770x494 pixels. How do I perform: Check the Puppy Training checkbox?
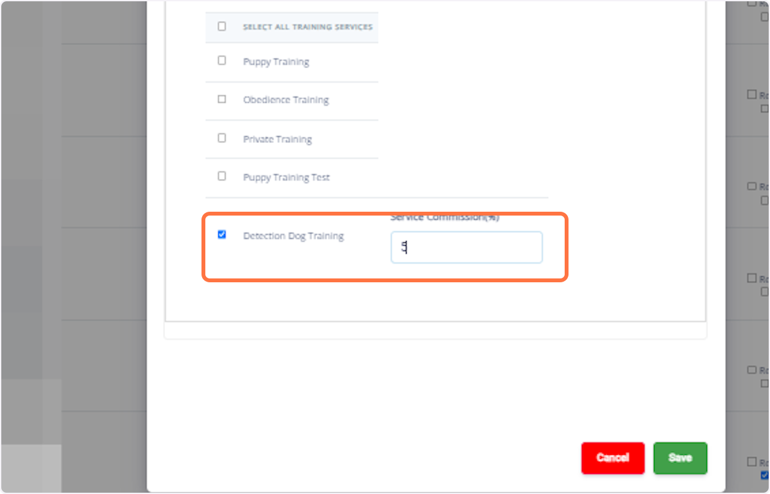tap(221, 60)
